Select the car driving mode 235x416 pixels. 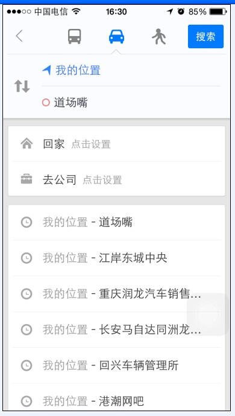coord(116,36)
